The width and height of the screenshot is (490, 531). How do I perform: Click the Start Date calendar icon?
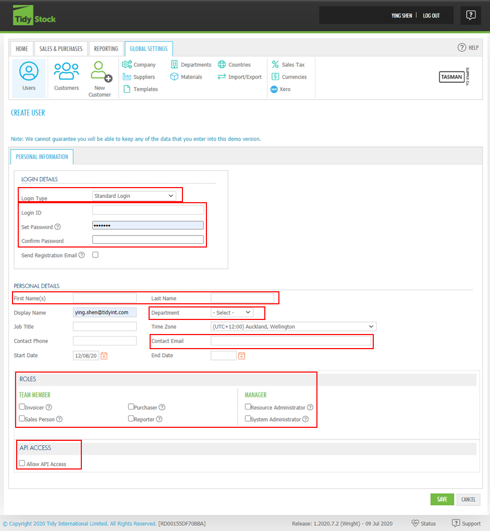point(104,355)
